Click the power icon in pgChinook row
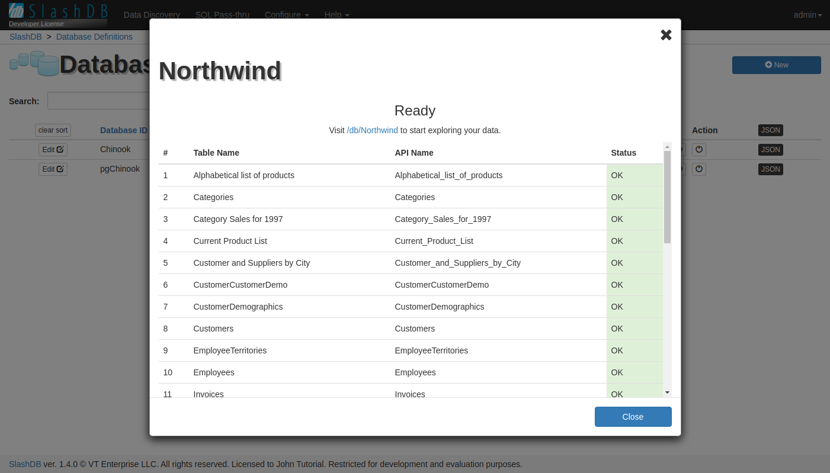The width and height of the screenshot is (830, 473). point(699,169)
